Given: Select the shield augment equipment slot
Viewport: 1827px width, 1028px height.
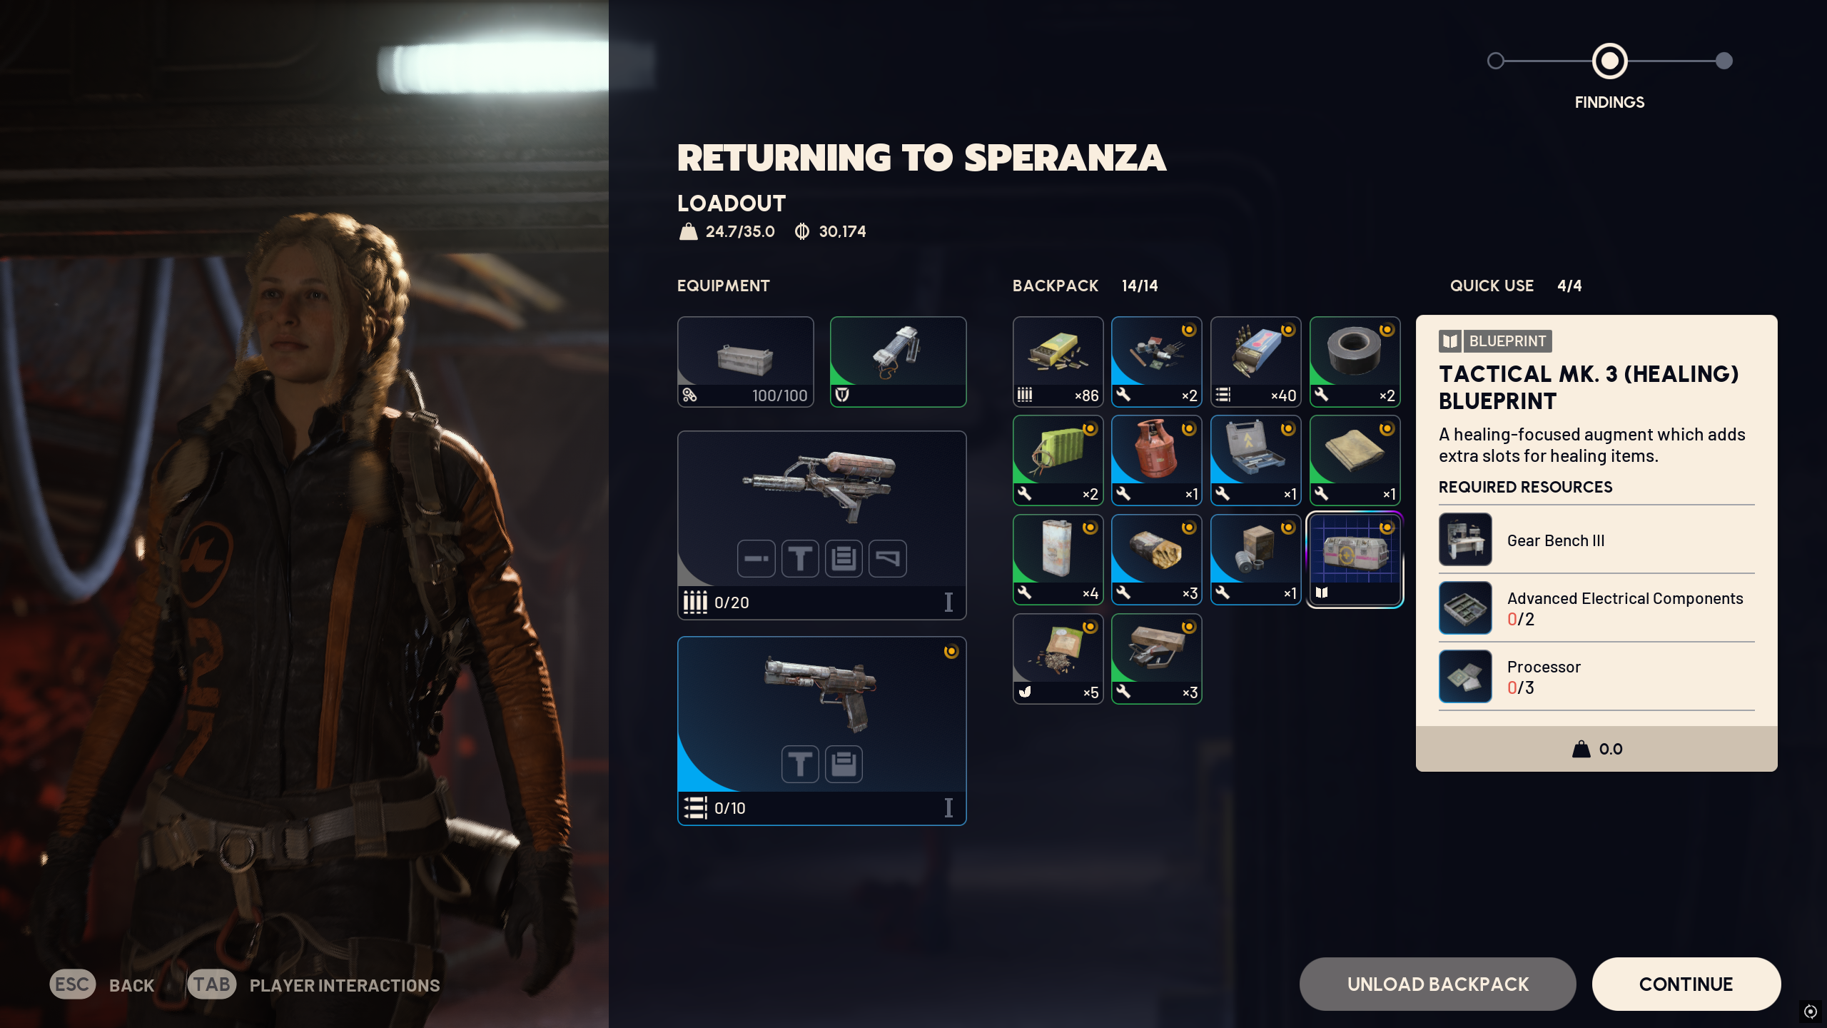Looking at the screenshot, I should (898, 362).
